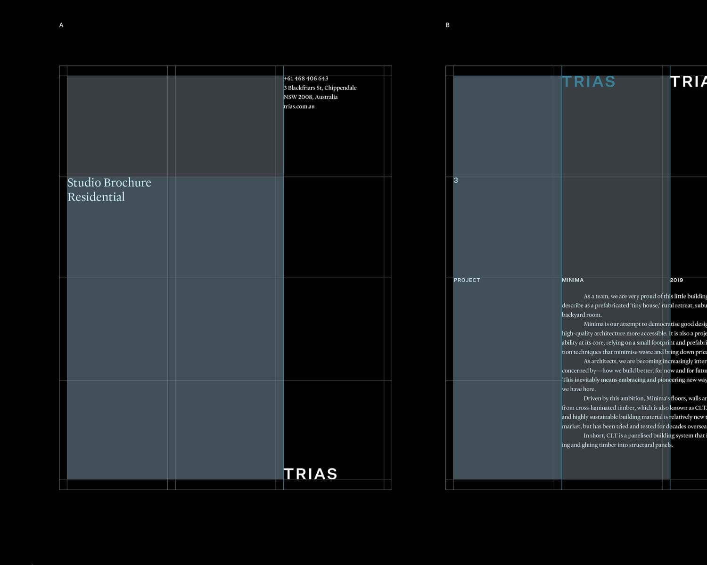707x565 pixels.
Task: Click the blue TRIAS logo on page B
Action: [589, 82]
